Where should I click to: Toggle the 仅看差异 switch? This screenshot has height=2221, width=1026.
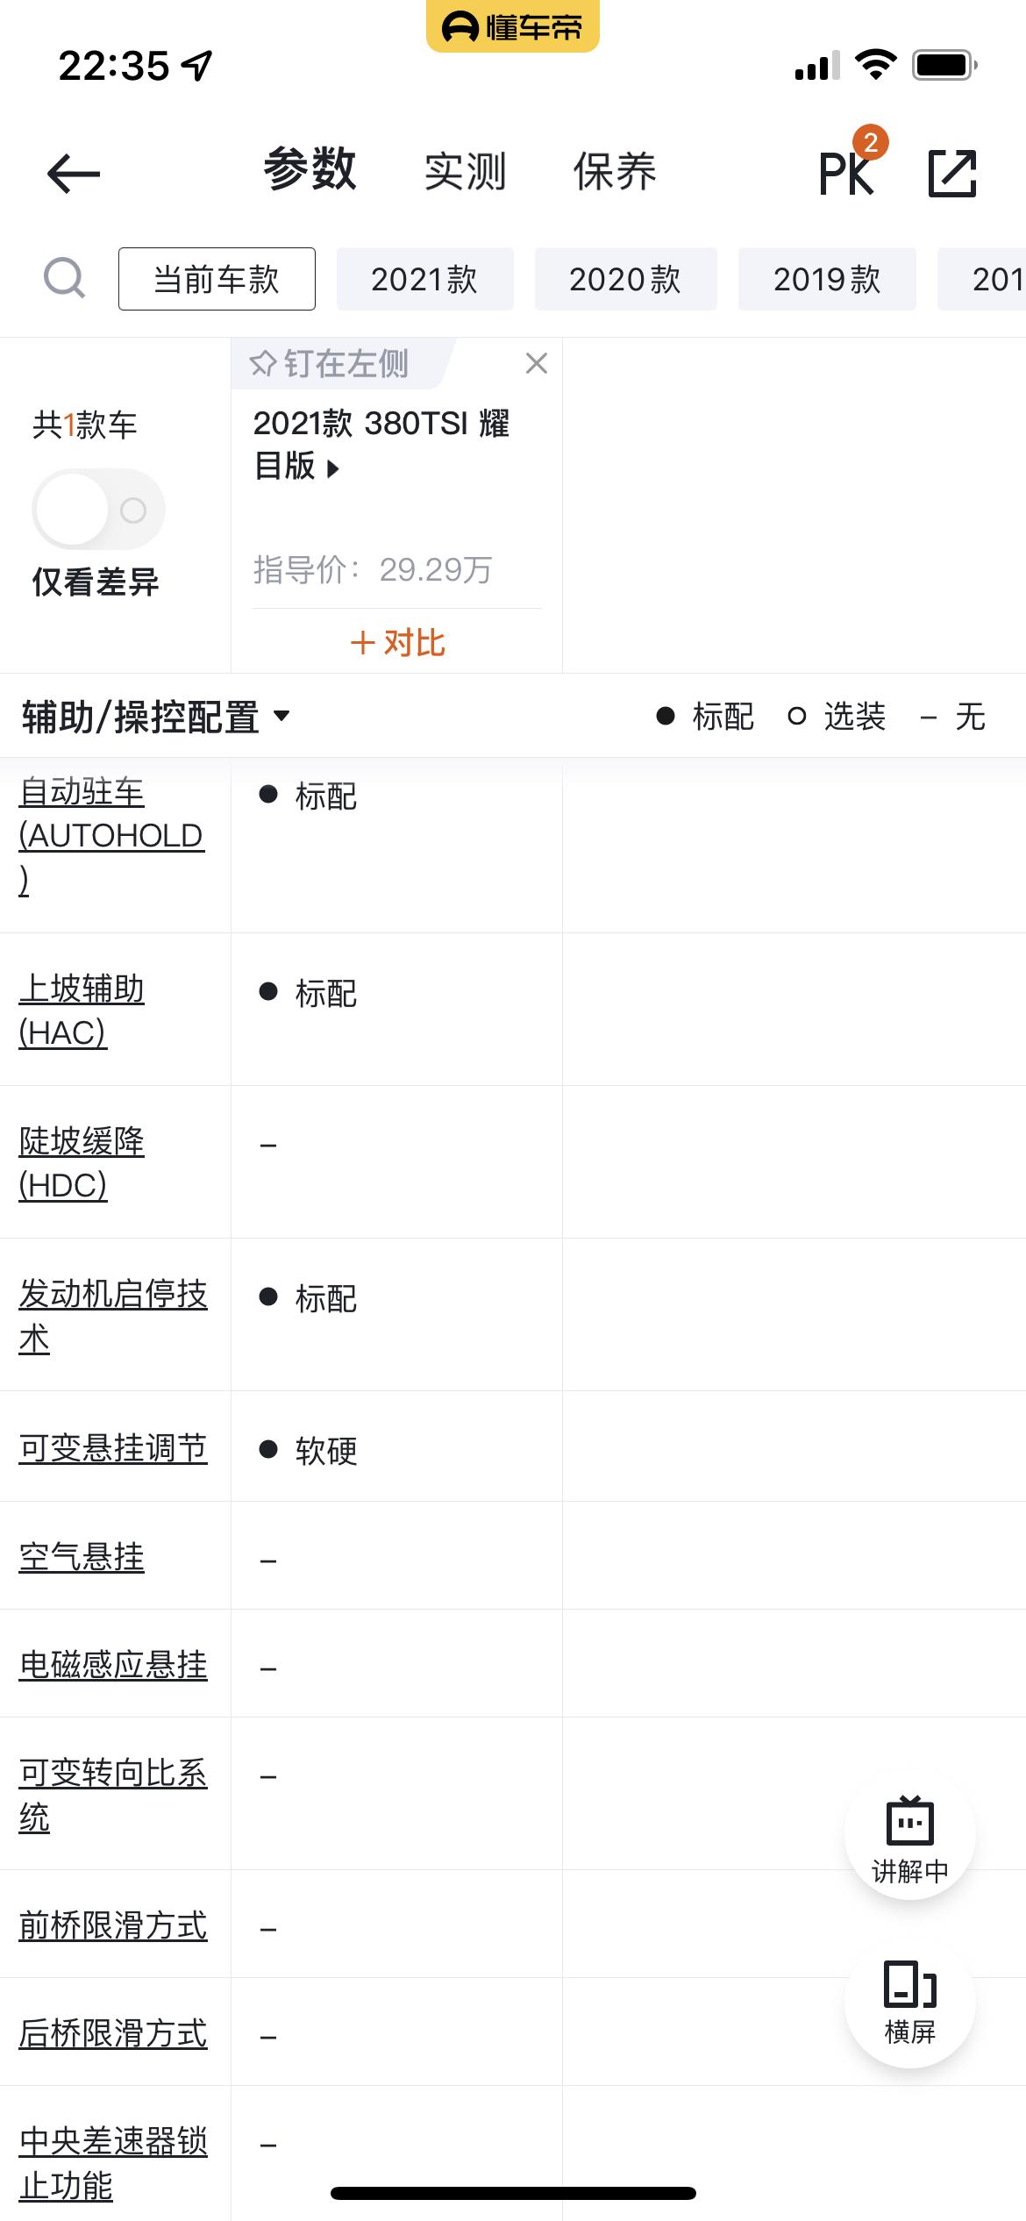pyautogui.click(x=98, y=510)
